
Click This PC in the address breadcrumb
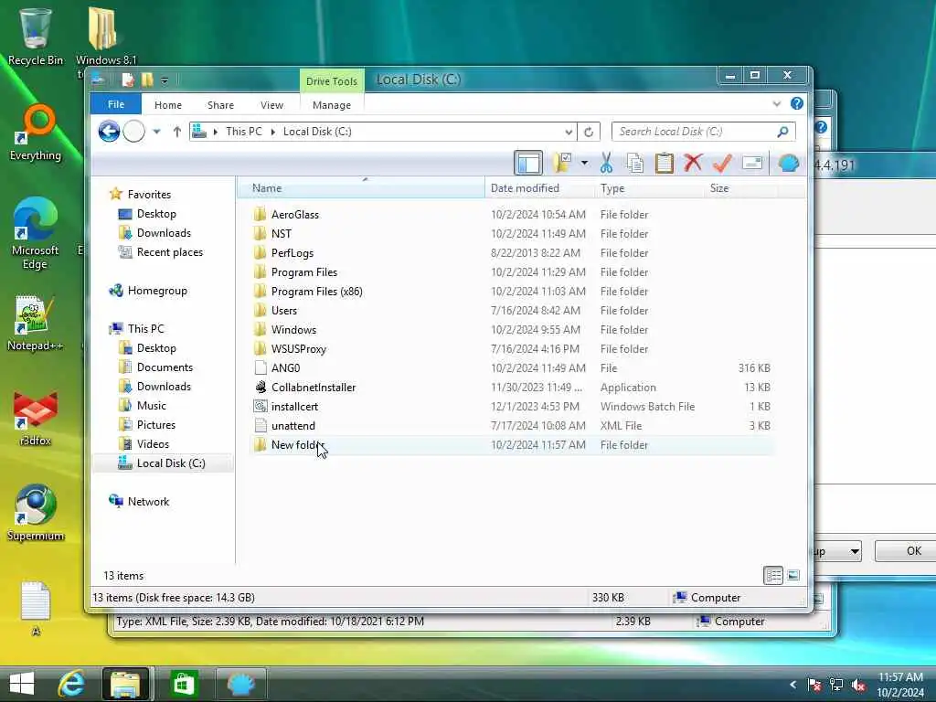243,132
